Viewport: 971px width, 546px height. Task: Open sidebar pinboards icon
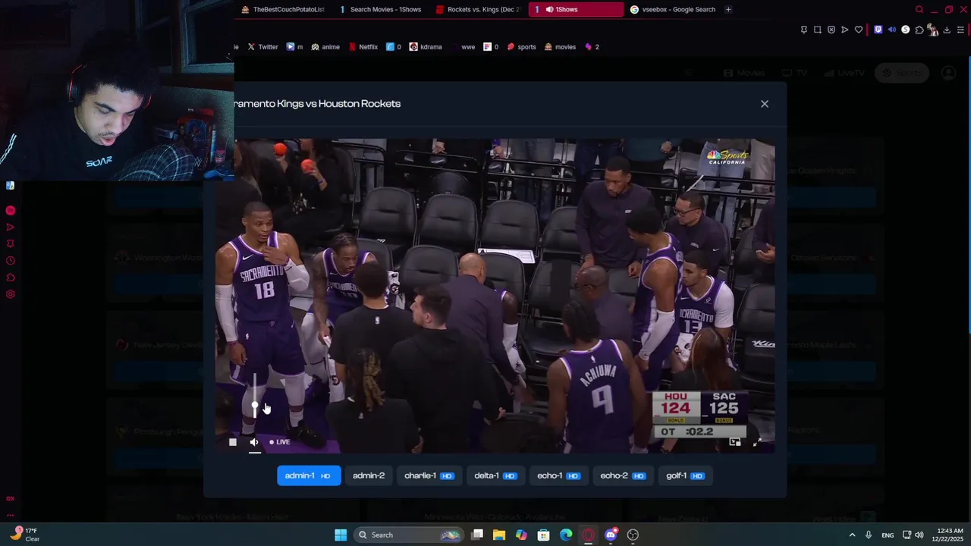[11, 244]
